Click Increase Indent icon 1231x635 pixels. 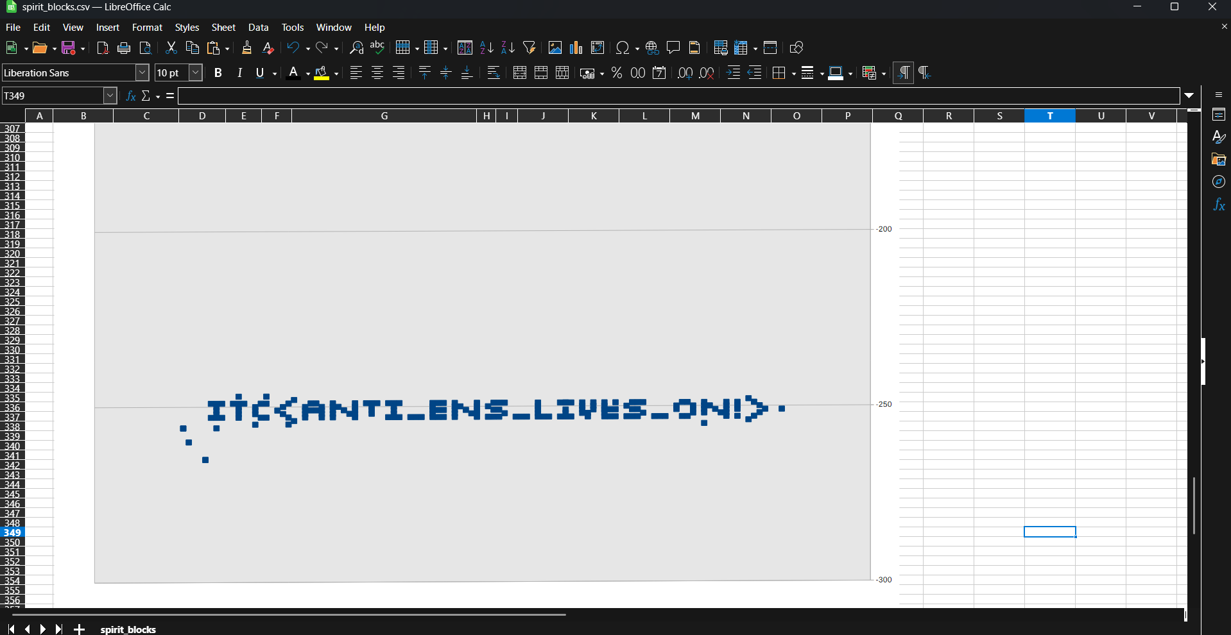coord(733,72)
